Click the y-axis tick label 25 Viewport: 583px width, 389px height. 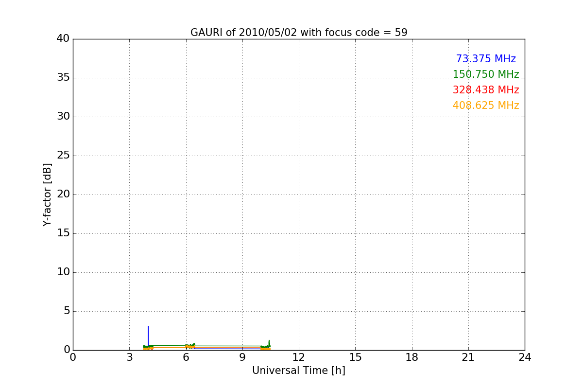63,156
